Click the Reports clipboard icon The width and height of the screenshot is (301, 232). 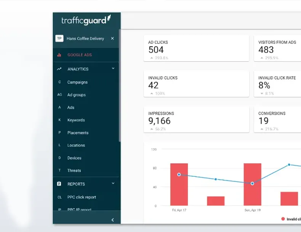pos(59,184)
